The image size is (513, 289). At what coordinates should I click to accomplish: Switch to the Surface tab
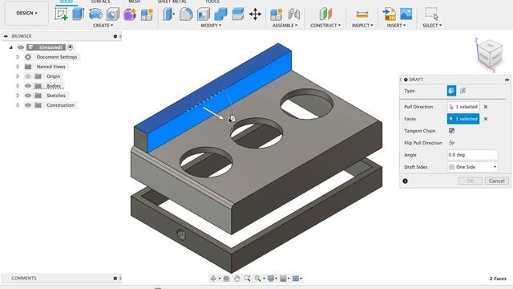tap(101, 2)
